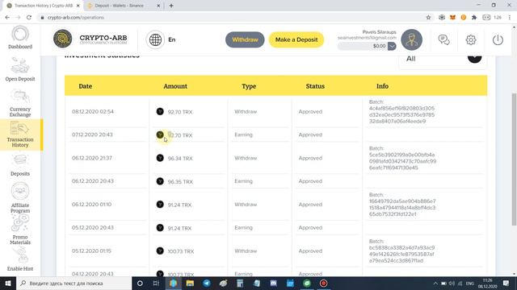Open File Explorer from the taskbar
517x290 pixels.
coord(190,283)
